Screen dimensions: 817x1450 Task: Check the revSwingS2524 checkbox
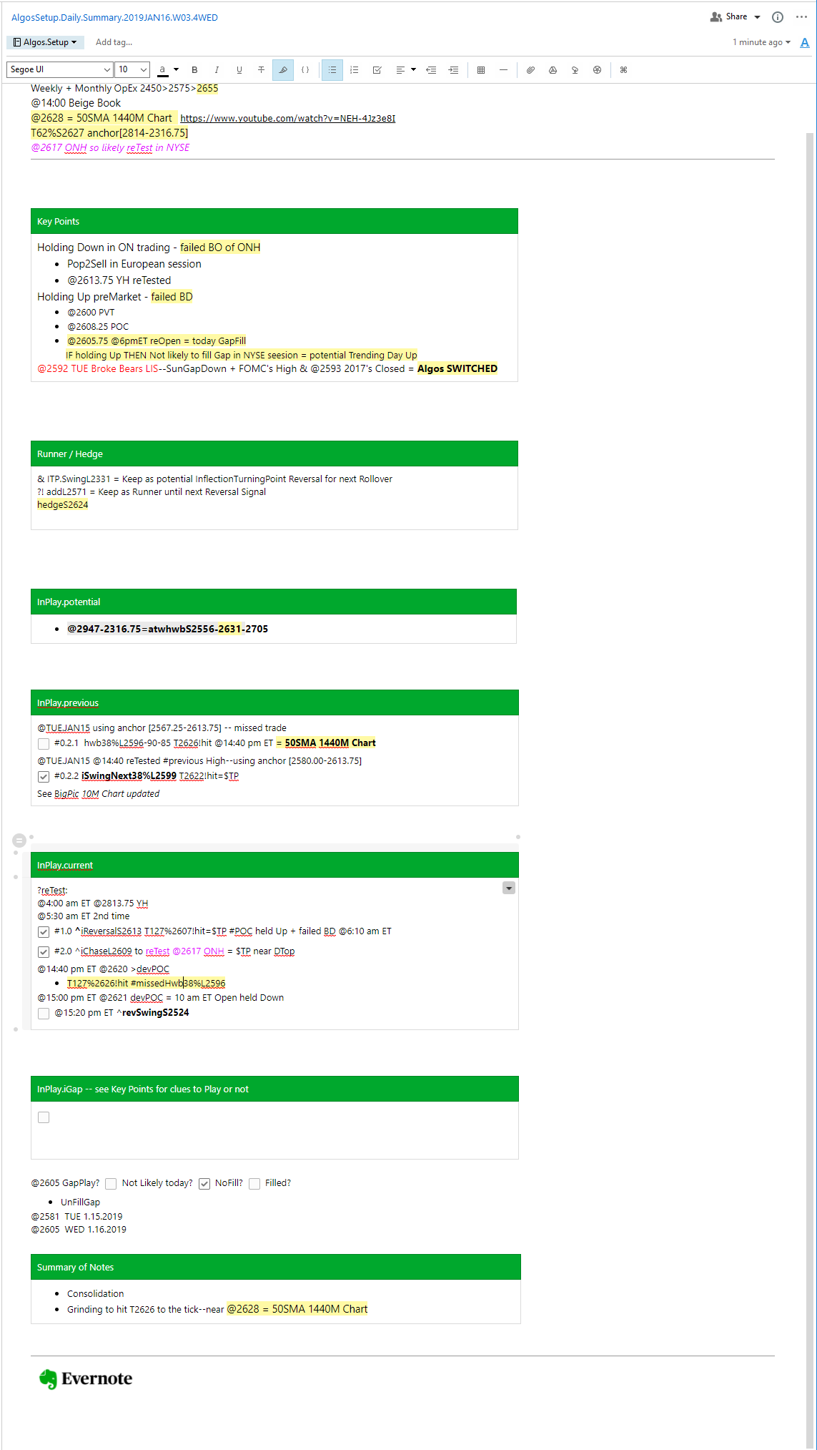44,1014
